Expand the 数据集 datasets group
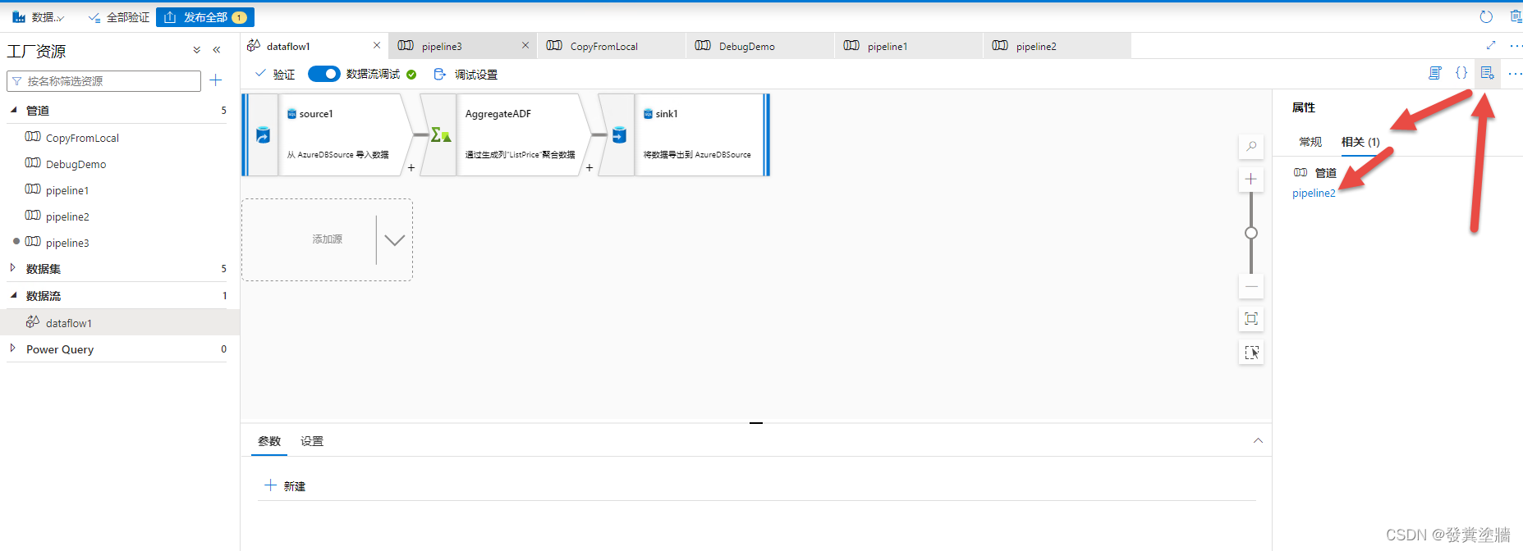Screen dimensions: 1523x551 click(13, 268)
